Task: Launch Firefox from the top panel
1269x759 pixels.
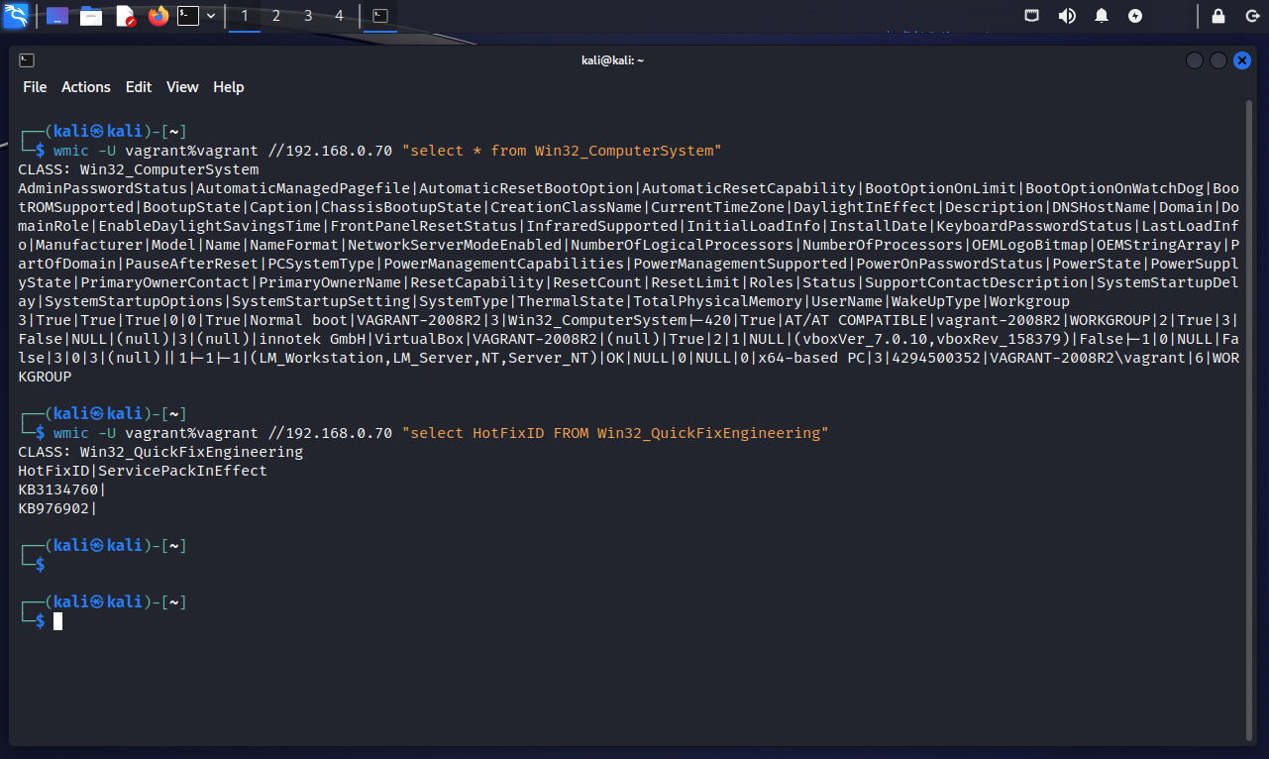Action: (x=158, y=16)
